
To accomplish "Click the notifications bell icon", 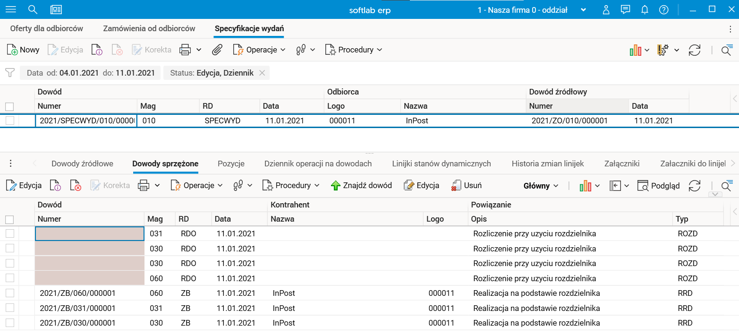I will [645, 9].
